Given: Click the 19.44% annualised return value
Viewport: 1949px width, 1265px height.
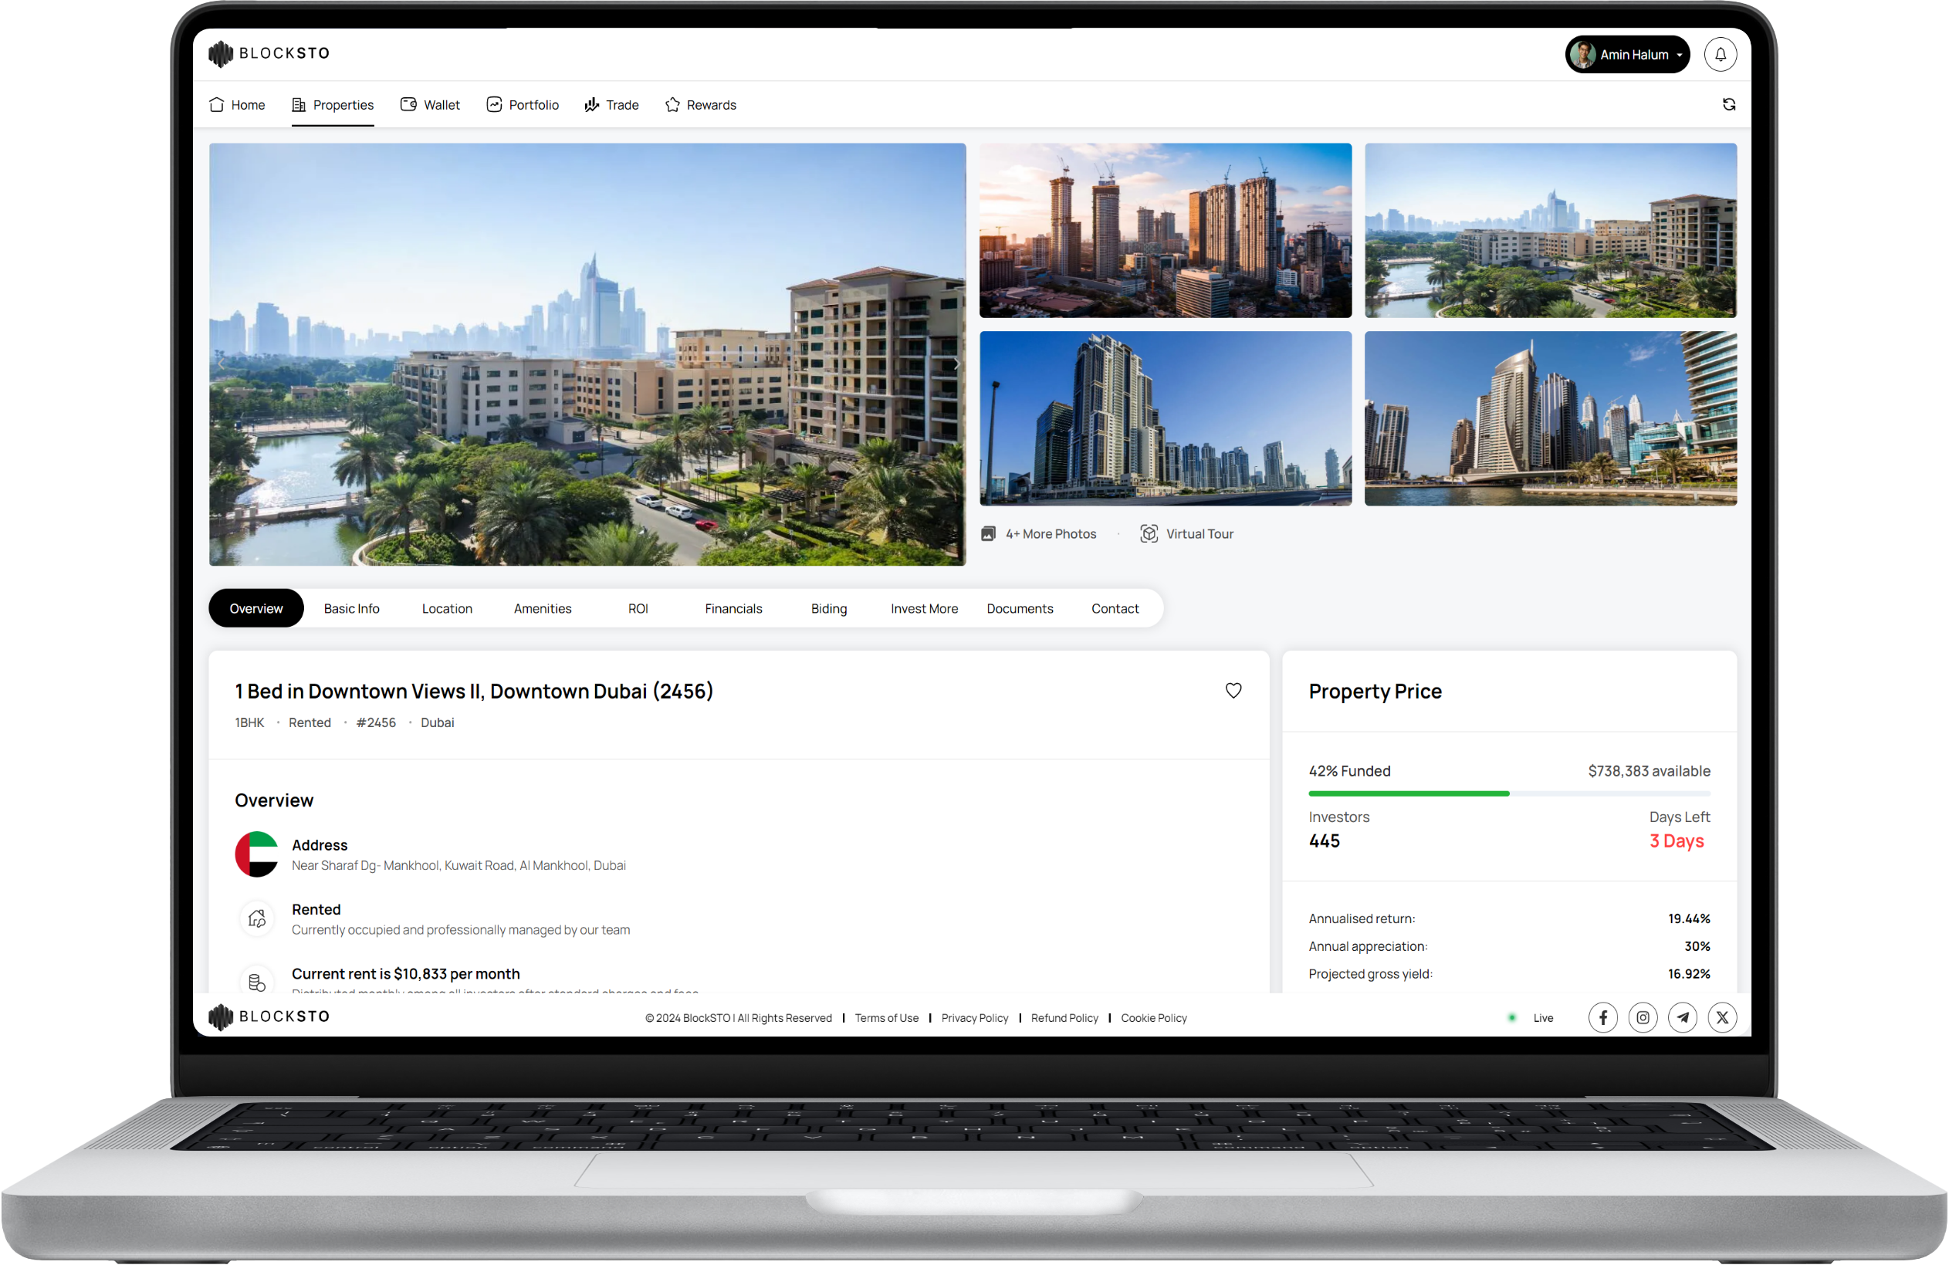Looking at the screenshot, I should [1689, 918].
